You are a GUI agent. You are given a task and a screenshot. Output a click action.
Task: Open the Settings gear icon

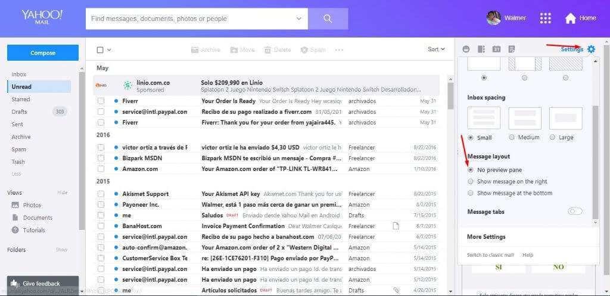pyautogui.click(x=592, y=49)
